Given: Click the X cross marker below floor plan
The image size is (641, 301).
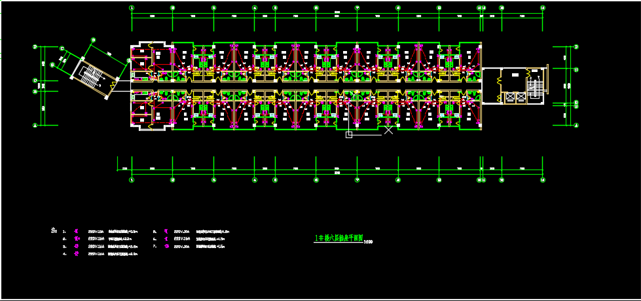Looking at the screenshot, I should (x=388, y=130).
